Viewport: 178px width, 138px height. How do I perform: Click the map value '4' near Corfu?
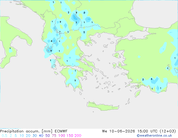51,51
